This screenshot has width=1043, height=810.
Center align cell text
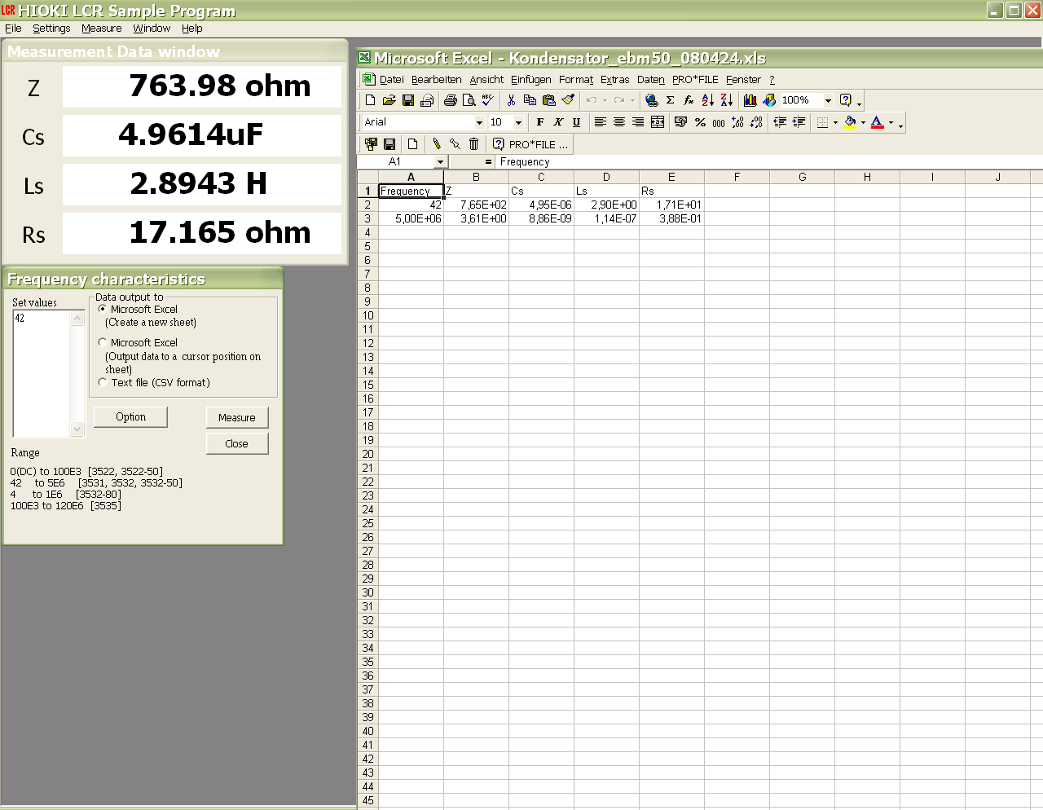point(619,122)
